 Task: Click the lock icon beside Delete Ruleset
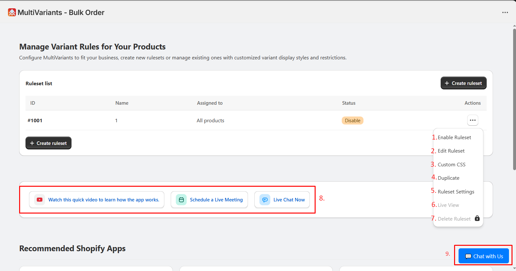tap(477, 218)
